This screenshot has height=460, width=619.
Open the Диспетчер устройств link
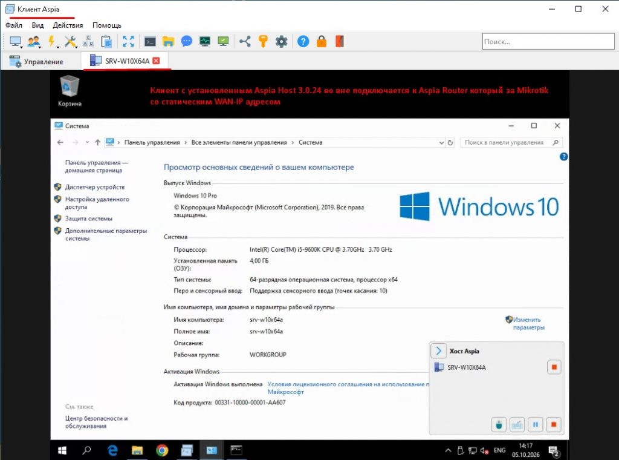click(95, 187)
